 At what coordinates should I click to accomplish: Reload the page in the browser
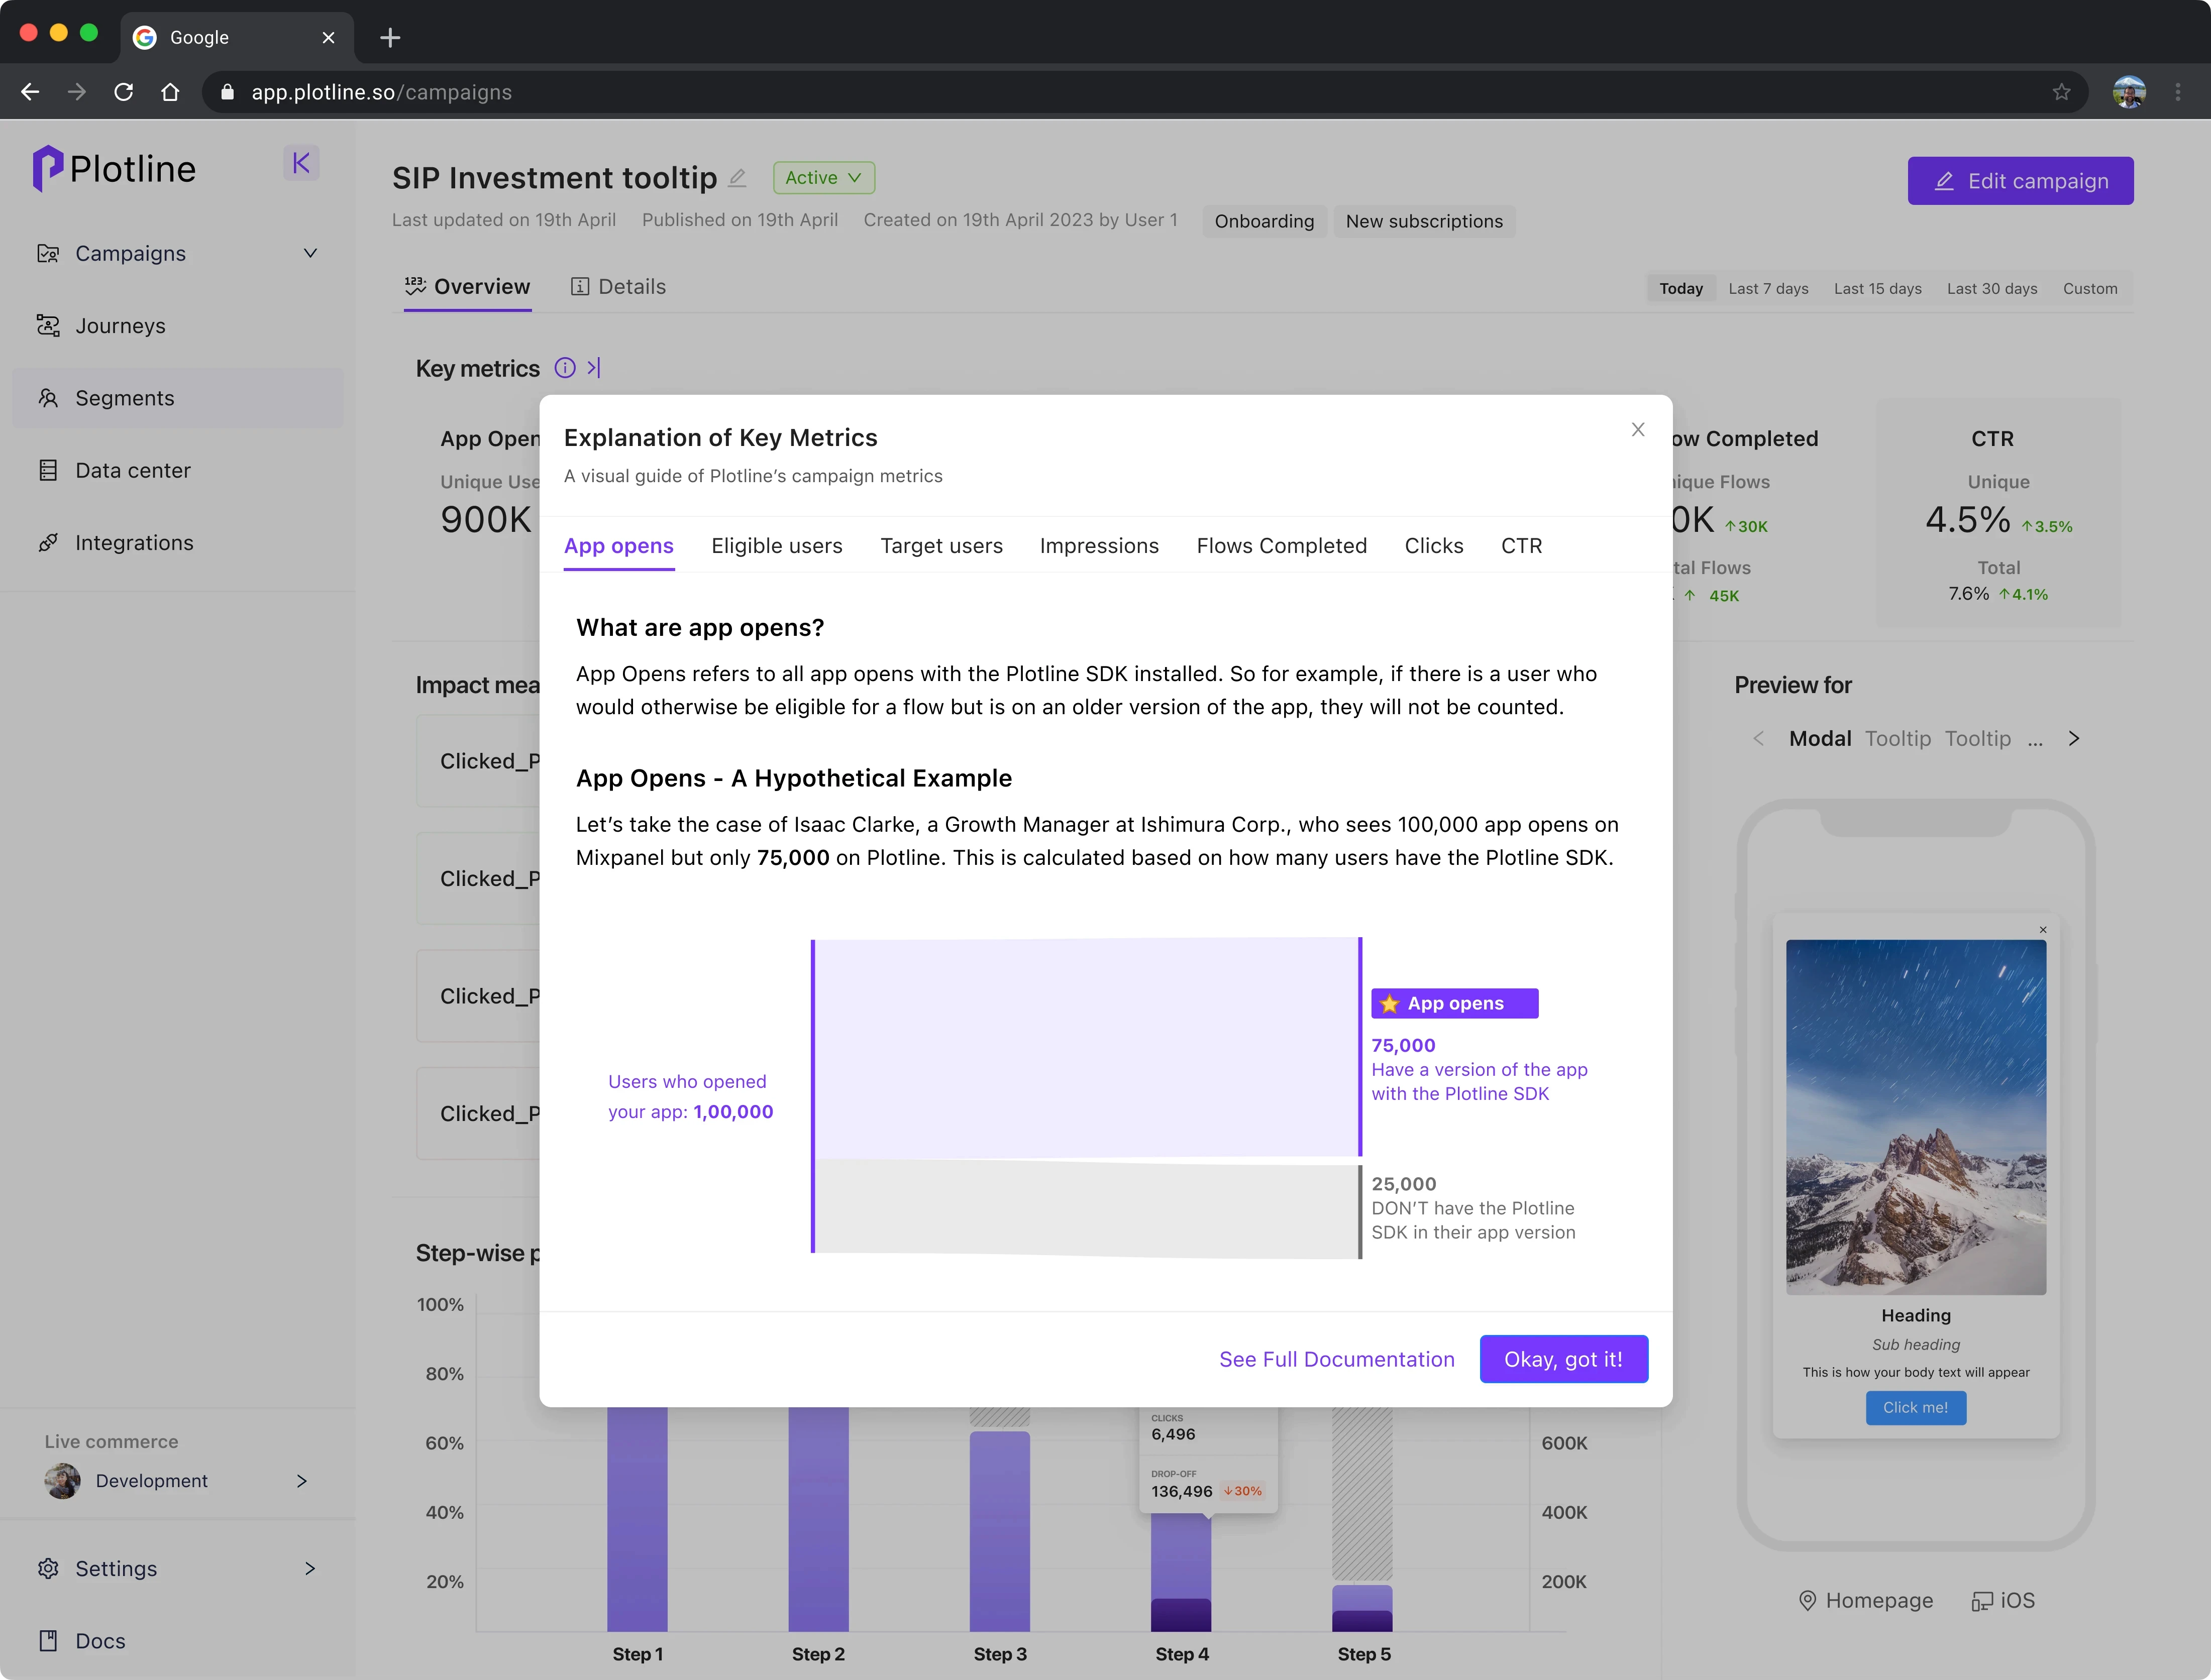124,92
